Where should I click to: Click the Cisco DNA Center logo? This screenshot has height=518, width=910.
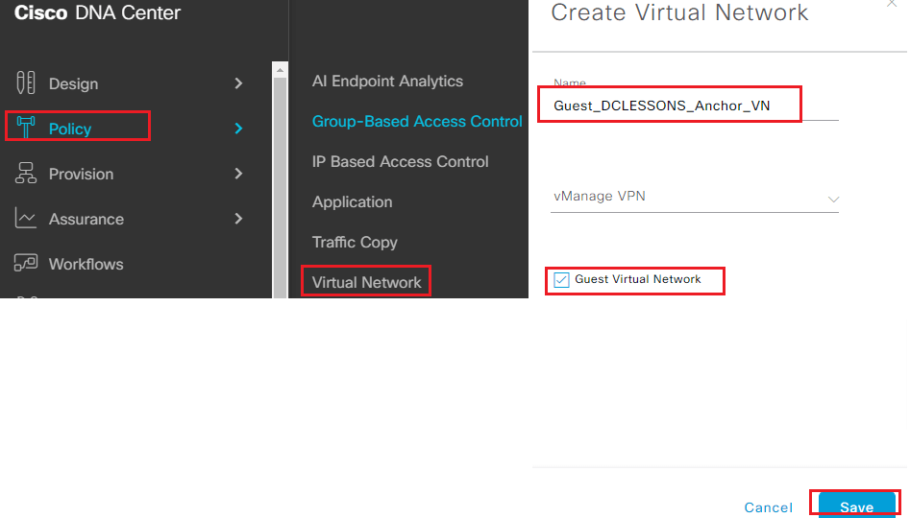point(97,12)
